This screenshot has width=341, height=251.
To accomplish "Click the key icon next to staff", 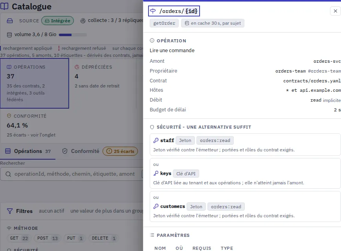I will pos(156,140).
